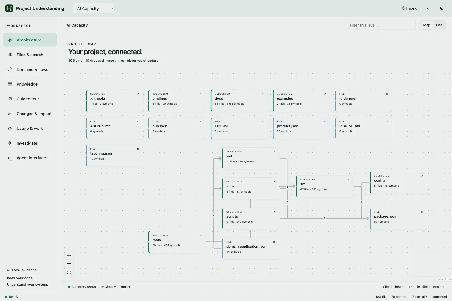Click the Domains & flows diamond icon
Screen dimensions: 452x301
pos(10,69)
